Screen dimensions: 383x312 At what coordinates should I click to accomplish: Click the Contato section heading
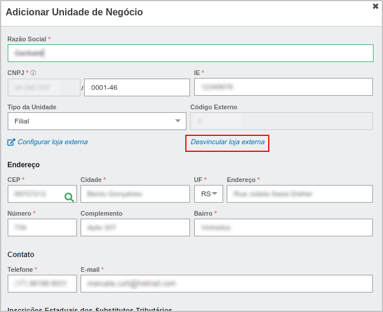click(x=21, y=255)
